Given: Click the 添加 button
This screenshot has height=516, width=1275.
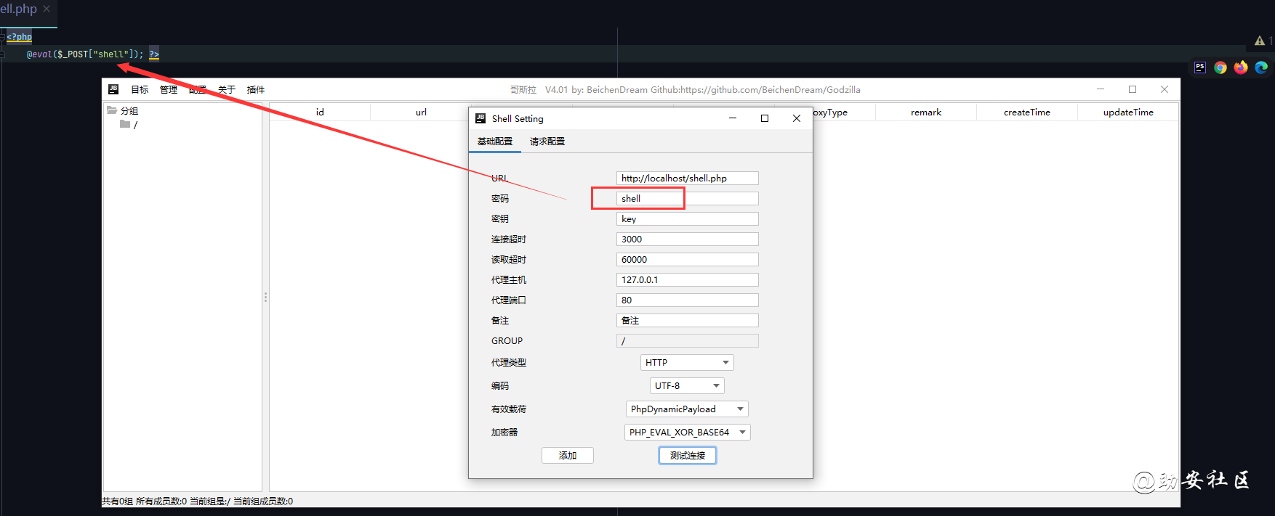Looking at the screenshot, I should tap(568, 455).
